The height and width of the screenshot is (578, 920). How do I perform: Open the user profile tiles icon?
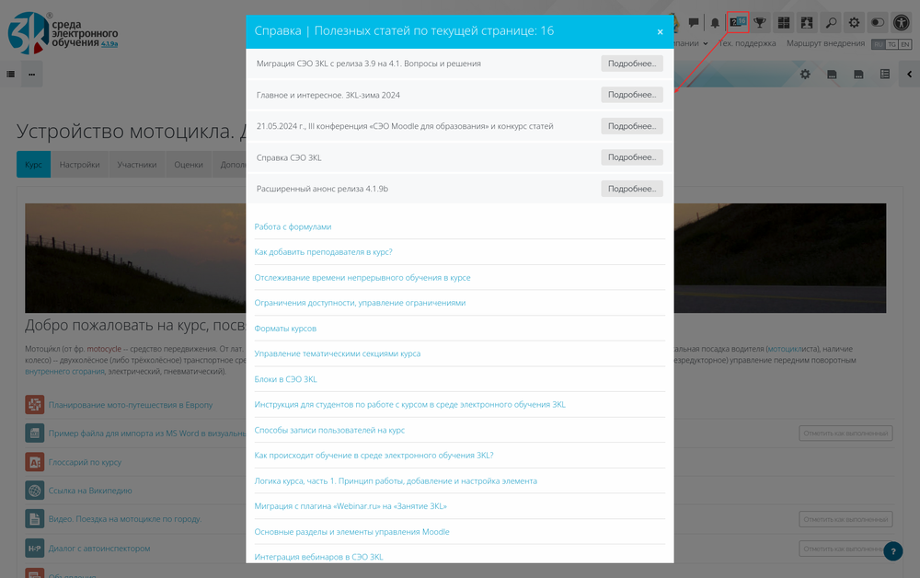[x=807, y=23]
